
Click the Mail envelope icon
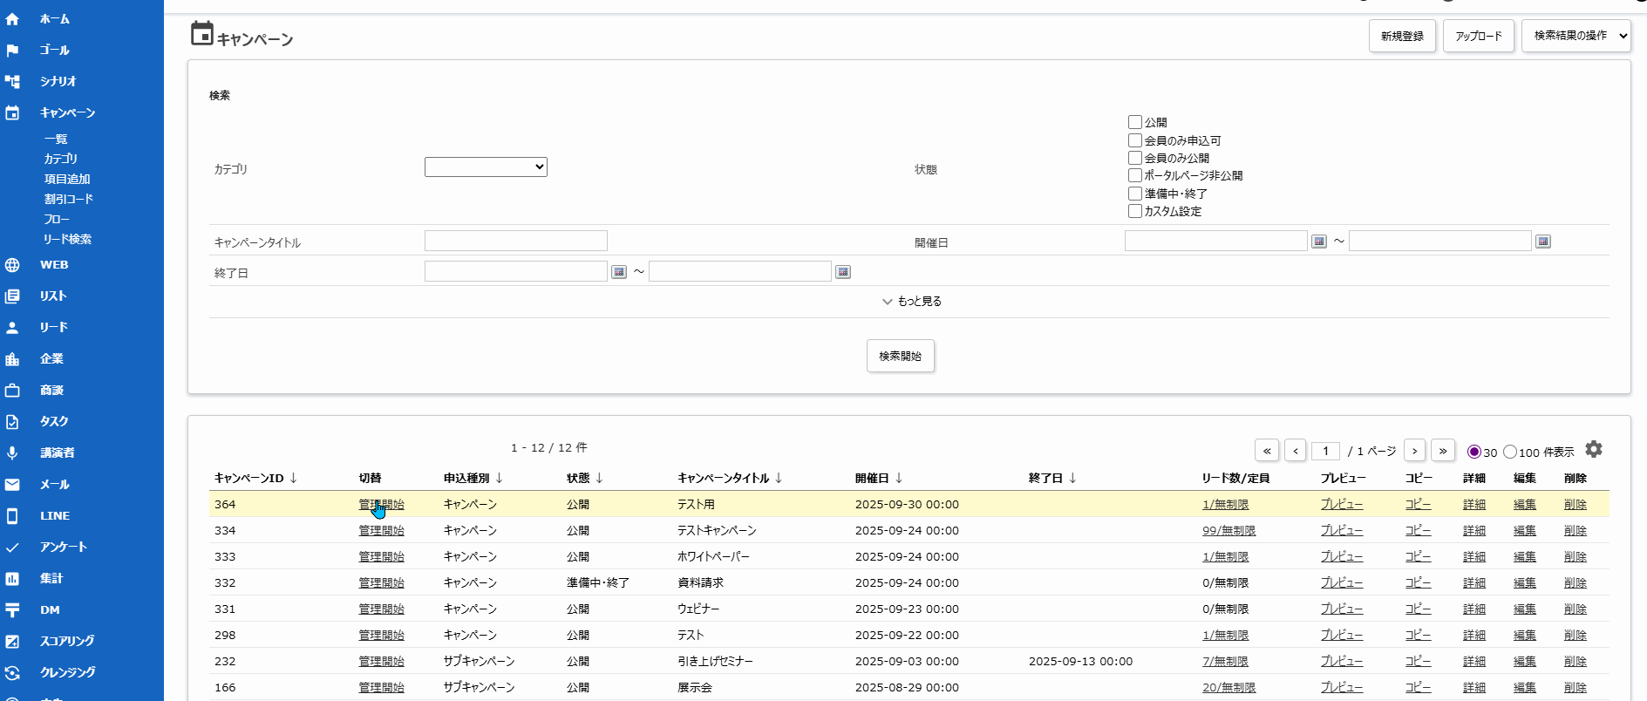tap(12, 485)
